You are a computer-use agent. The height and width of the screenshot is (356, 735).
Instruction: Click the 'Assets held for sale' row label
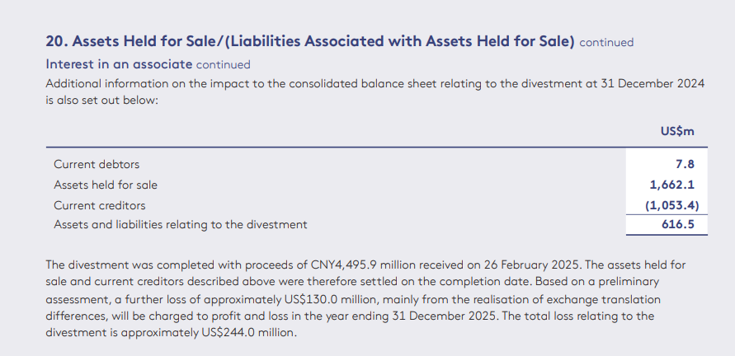(x=106, y=185)
